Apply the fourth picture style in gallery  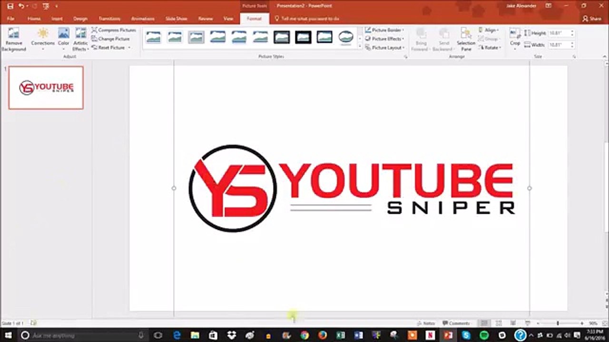point(217,37)
